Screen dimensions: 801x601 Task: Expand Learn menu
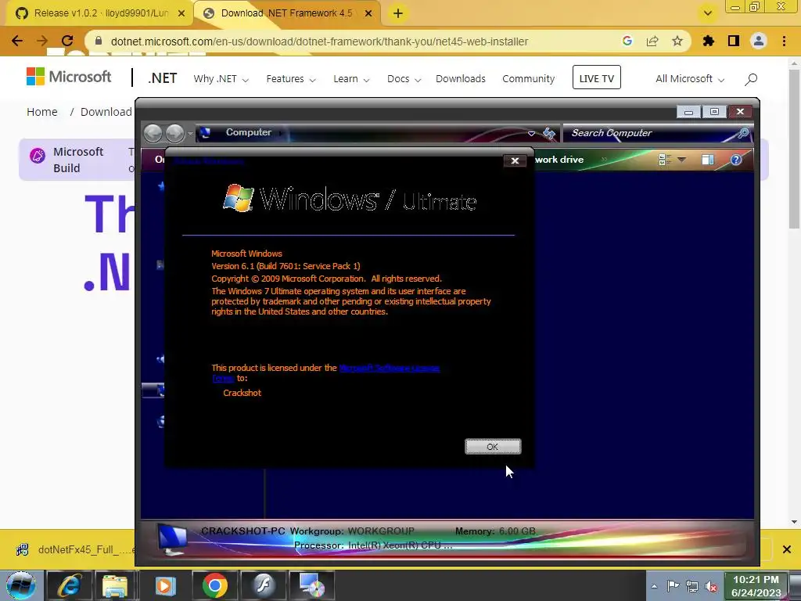point(351,79)
